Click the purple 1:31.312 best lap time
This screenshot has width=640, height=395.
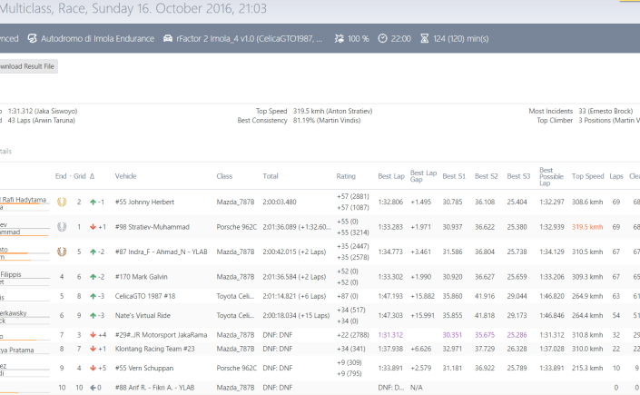(390, 335)
